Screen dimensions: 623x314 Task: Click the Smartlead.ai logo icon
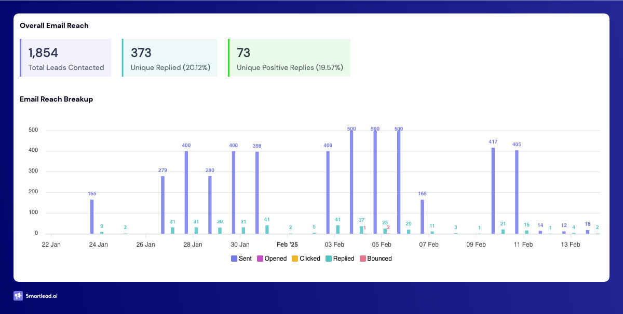[19, 296]
